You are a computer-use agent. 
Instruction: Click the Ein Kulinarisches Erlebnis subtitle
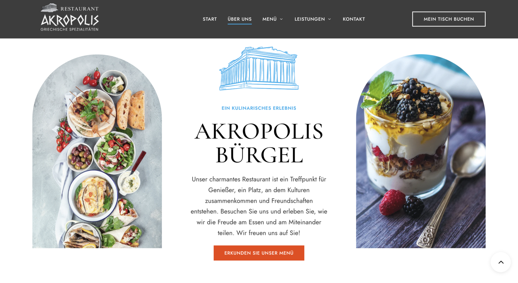click(x=259, y=108)
